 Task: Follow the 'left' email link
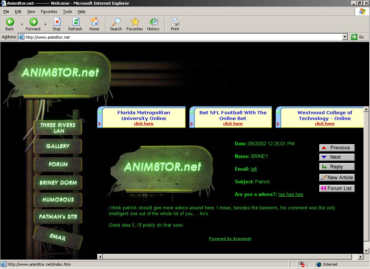pyautogui.click(x=254, y=169)
